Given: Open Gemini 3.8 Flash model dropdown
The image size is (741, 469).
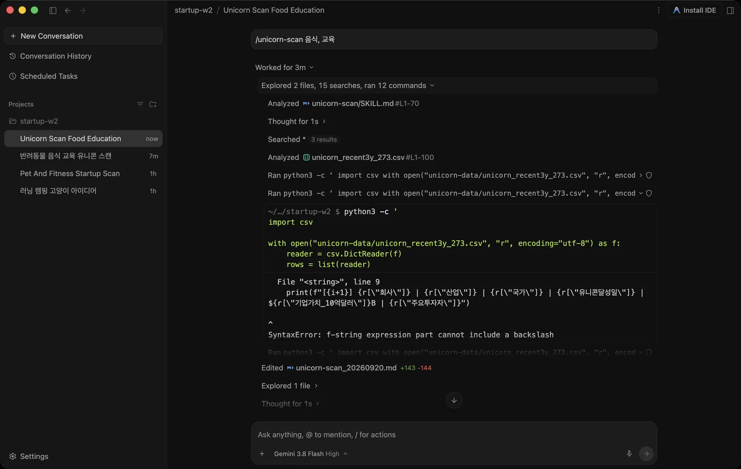Looking at the screenshot, I should (x=311, y=454).
